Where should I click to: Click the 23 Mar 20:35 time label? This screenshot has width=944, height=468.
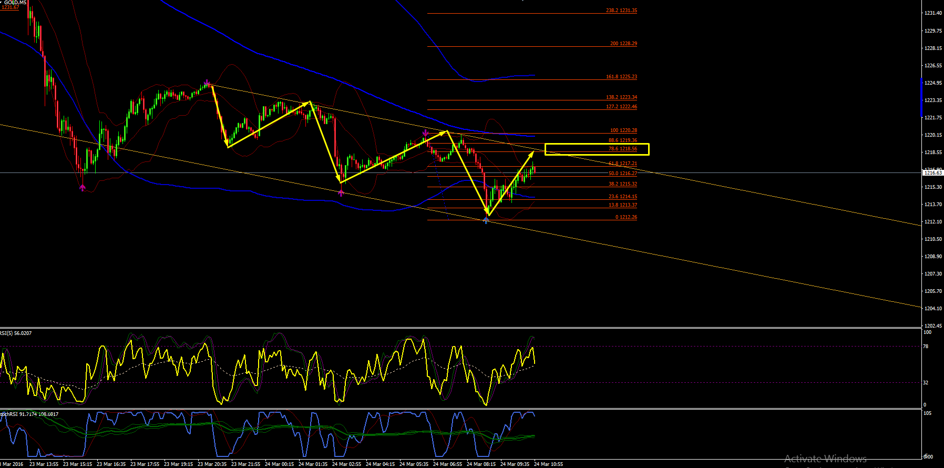[x=212, y=464]
